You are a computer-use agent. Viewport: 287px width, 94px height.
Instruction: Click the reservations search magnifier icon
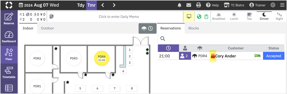pos(163,38)
